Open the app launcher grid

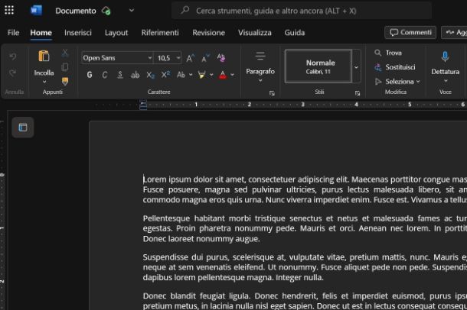coord(9,10)
